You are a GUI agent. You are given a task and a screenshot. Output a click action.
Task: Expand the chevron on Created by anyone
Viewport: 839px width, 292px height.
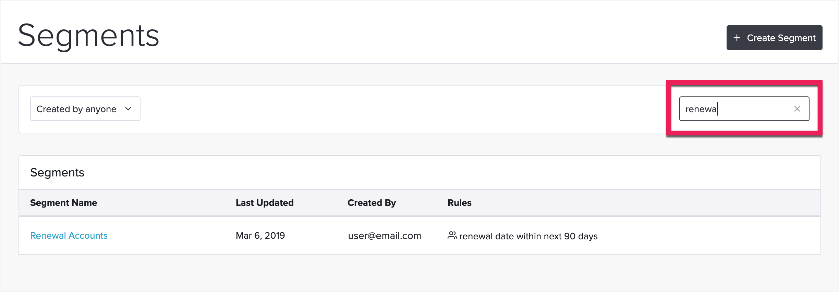click(x=128, y=109)
